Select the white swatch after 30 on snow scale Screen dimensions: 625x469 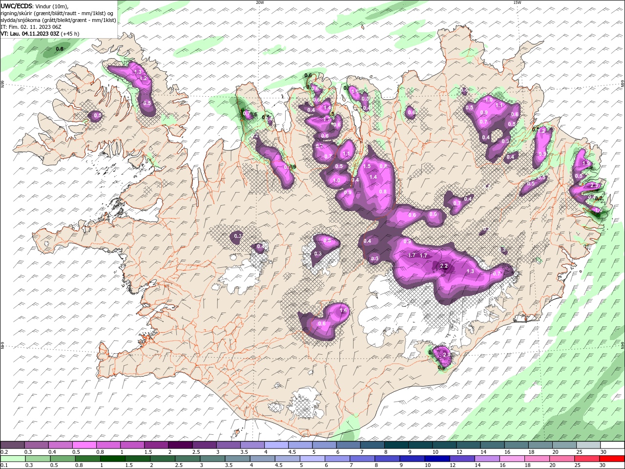coord(612,445)
